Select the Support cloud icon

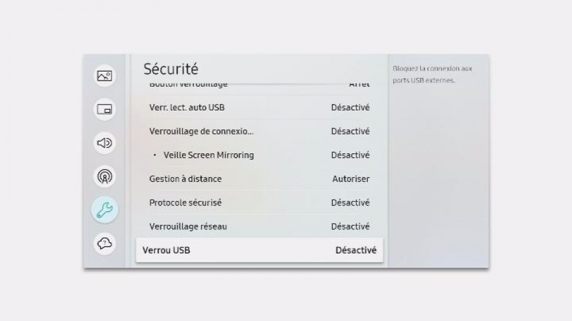105,244
